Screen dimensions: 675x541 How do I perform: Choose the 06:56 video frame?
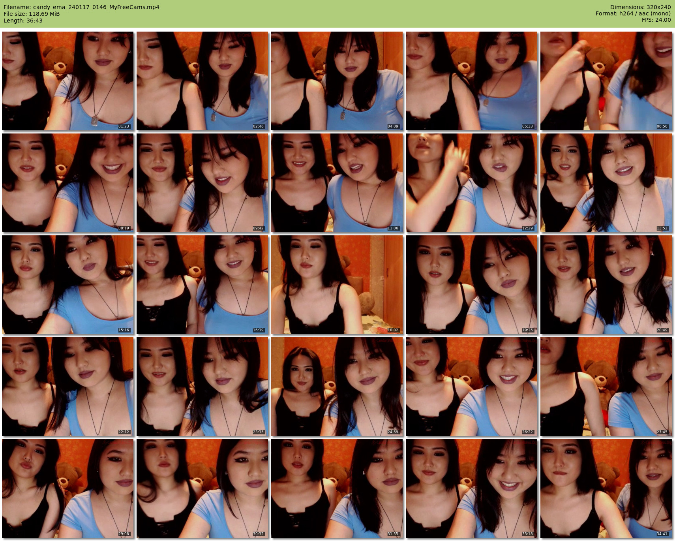pos(606,81)
